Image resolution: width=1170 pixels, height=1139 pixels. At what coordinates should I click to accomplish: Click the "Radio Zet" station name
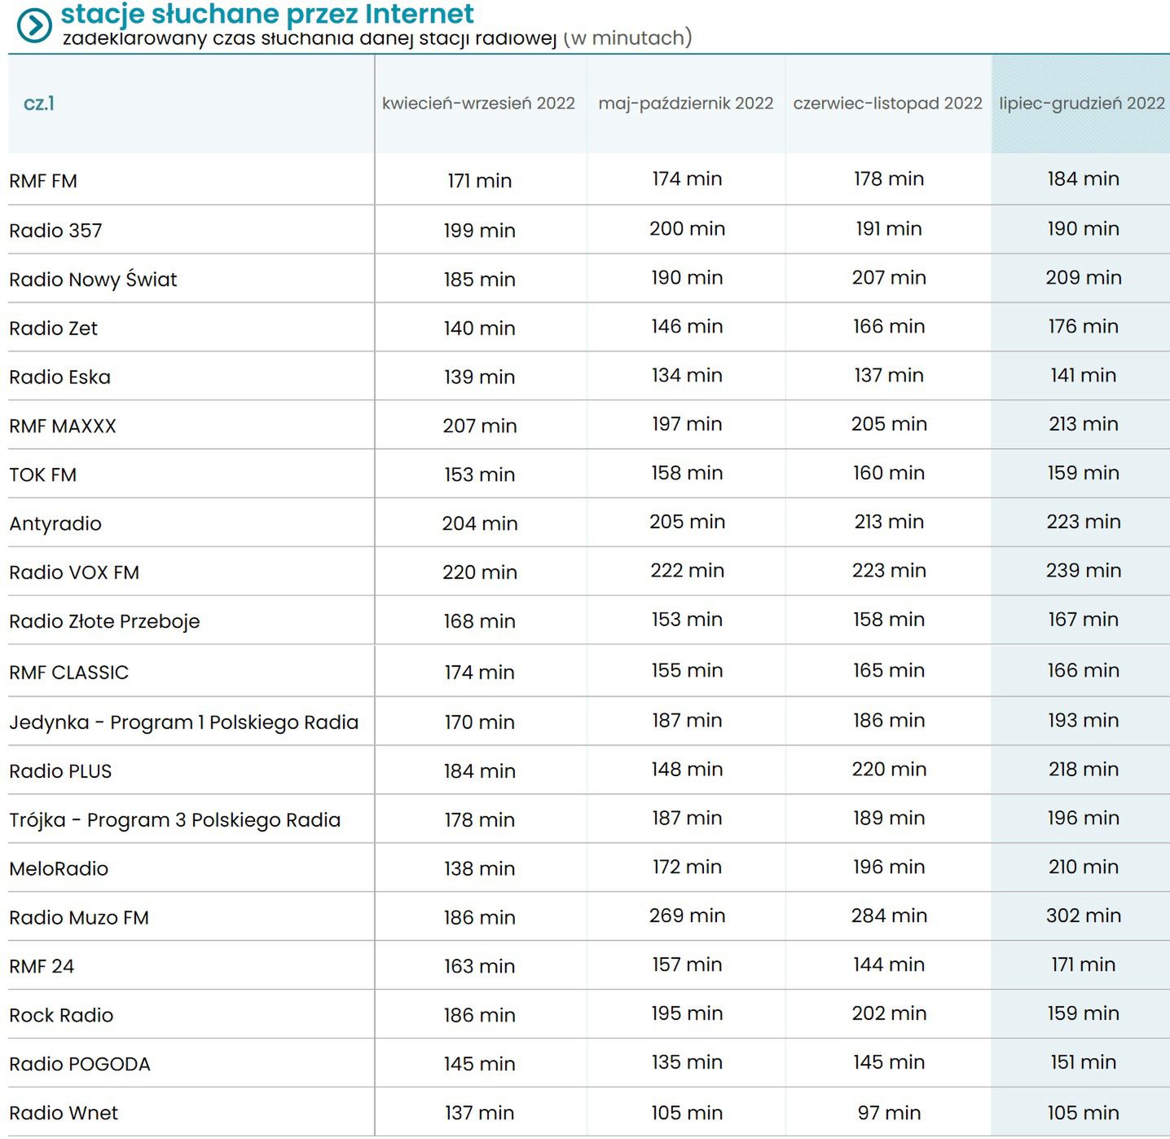53,329
